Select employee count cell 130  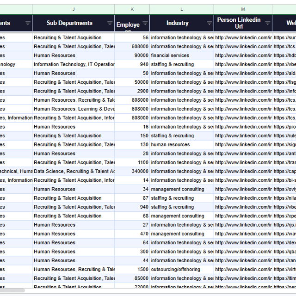tap(132, 145)
